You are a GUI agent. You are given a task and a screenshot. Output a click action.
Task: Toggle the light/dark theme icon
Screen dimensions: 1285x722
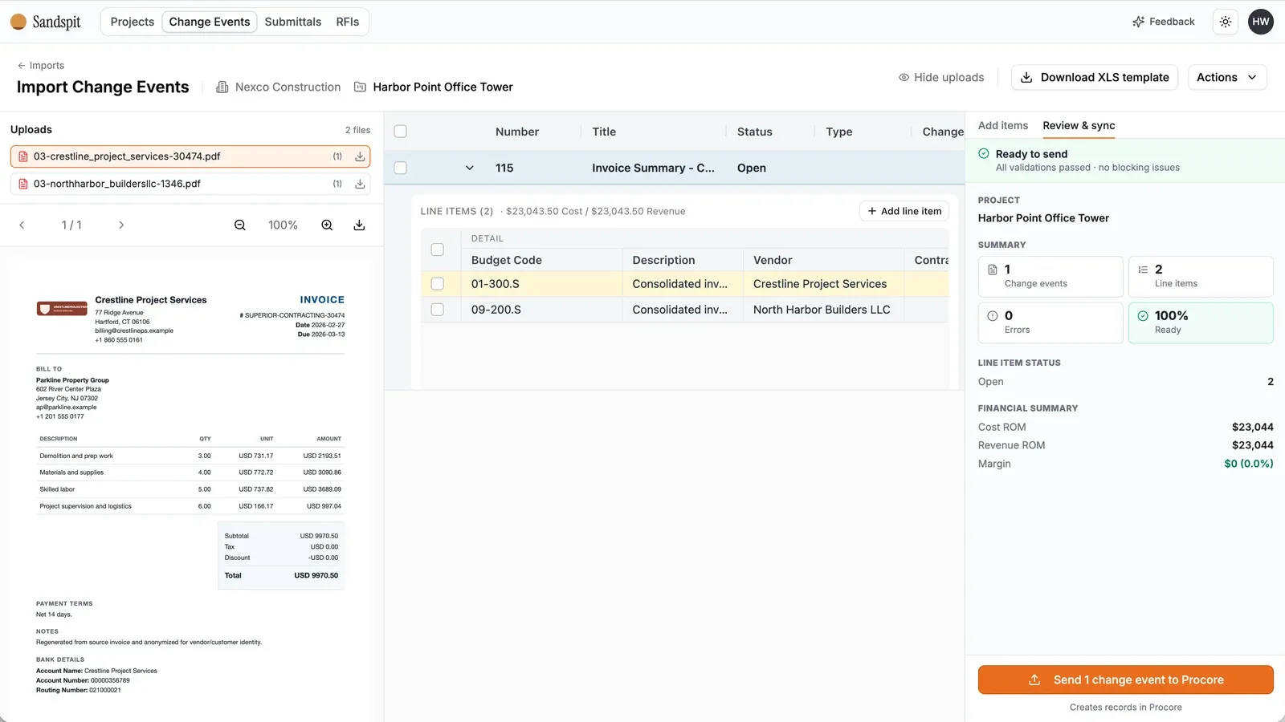click(x=1226, y=22)
